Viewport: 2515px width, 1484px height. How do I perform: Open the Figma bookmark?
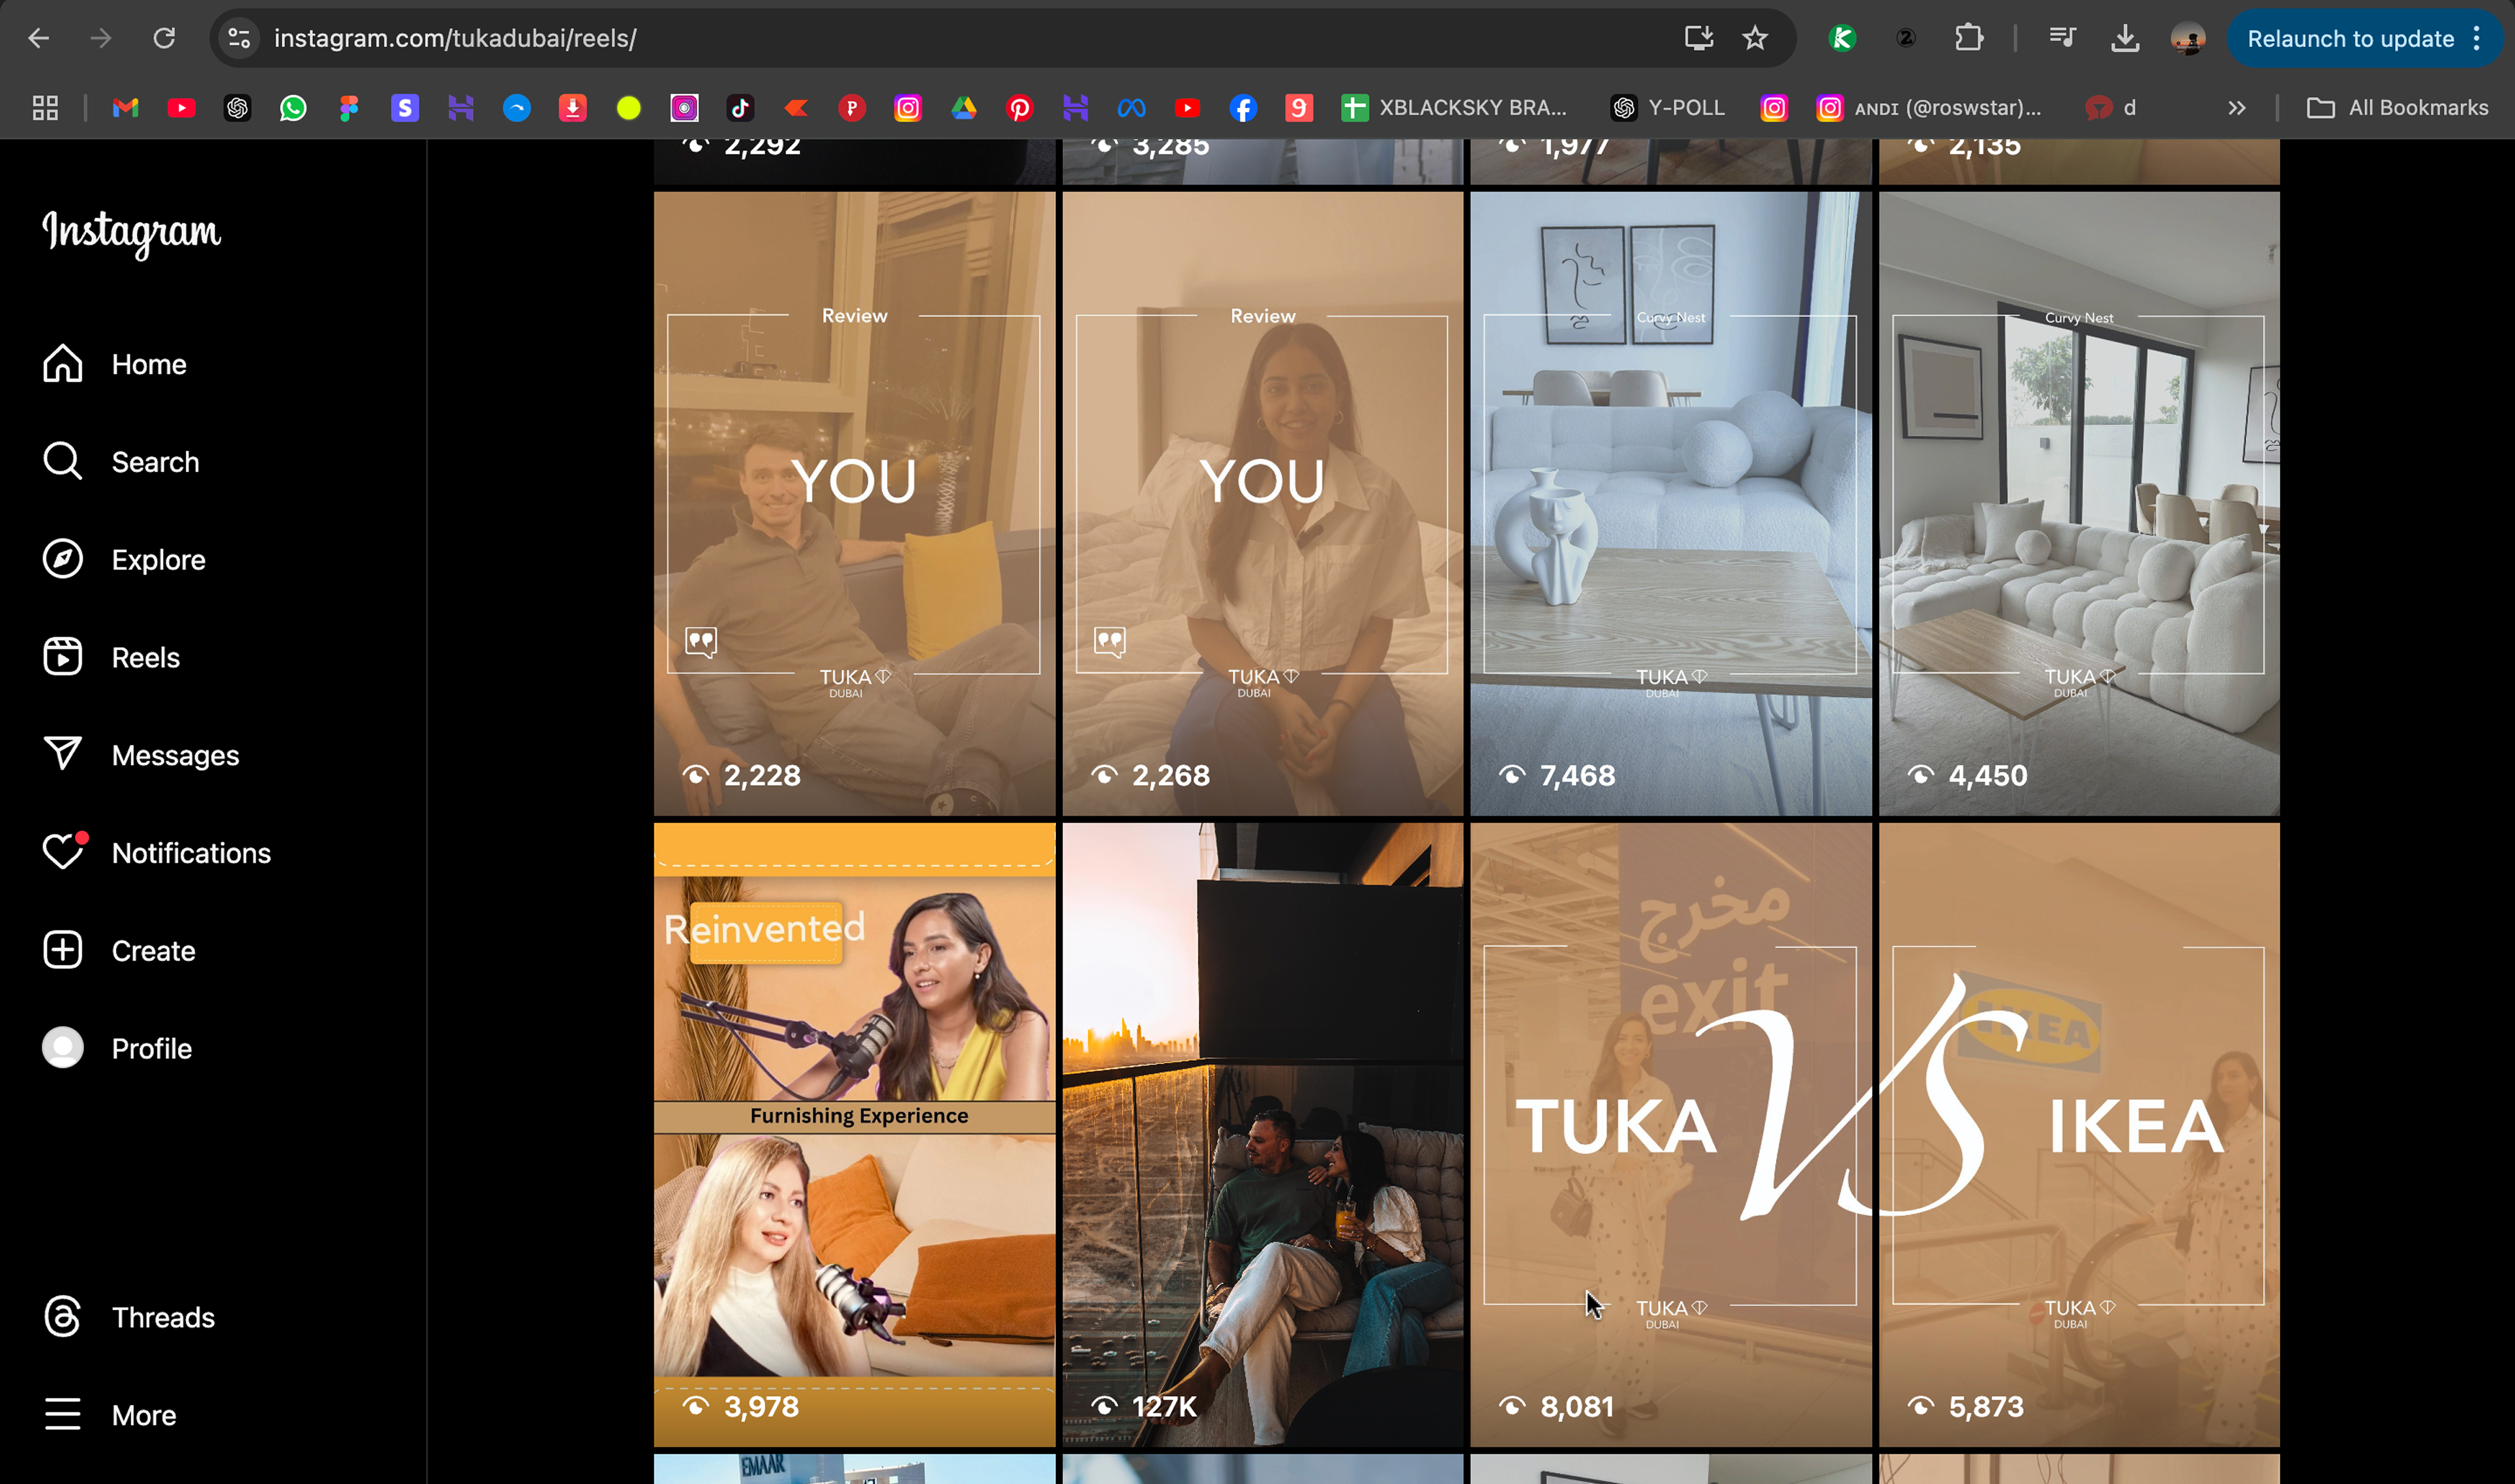coord(349,108)
